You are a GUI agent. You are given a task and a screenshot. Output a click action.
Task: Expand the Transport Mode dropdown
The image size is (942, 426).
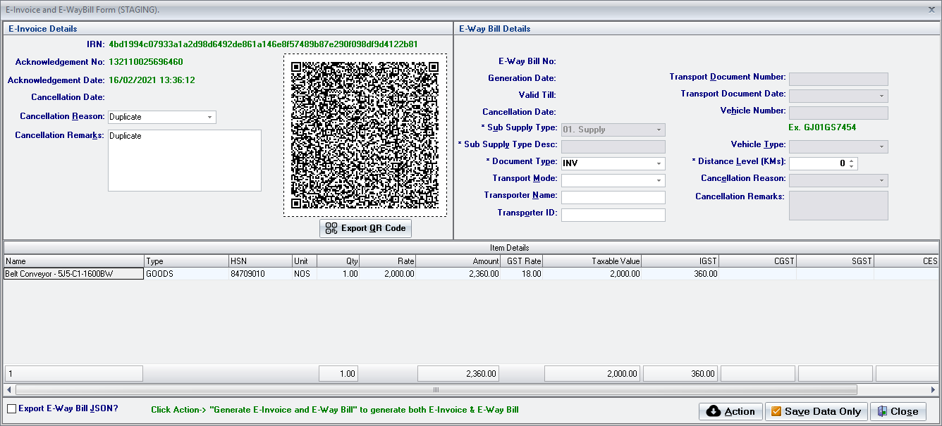(659, 180)
